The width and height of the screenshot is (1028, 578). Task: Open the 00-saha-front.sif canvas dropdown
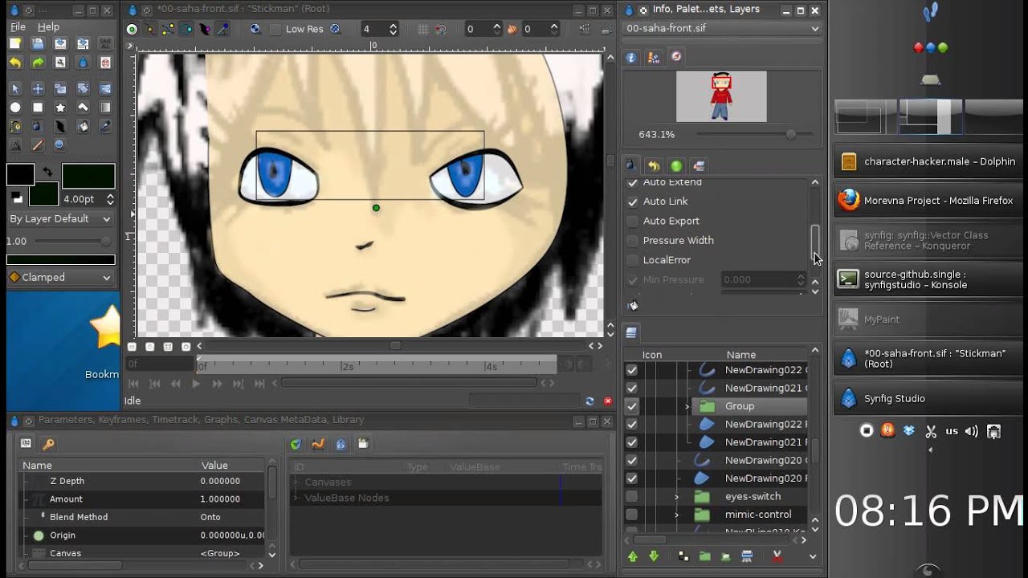coord(723,28)
